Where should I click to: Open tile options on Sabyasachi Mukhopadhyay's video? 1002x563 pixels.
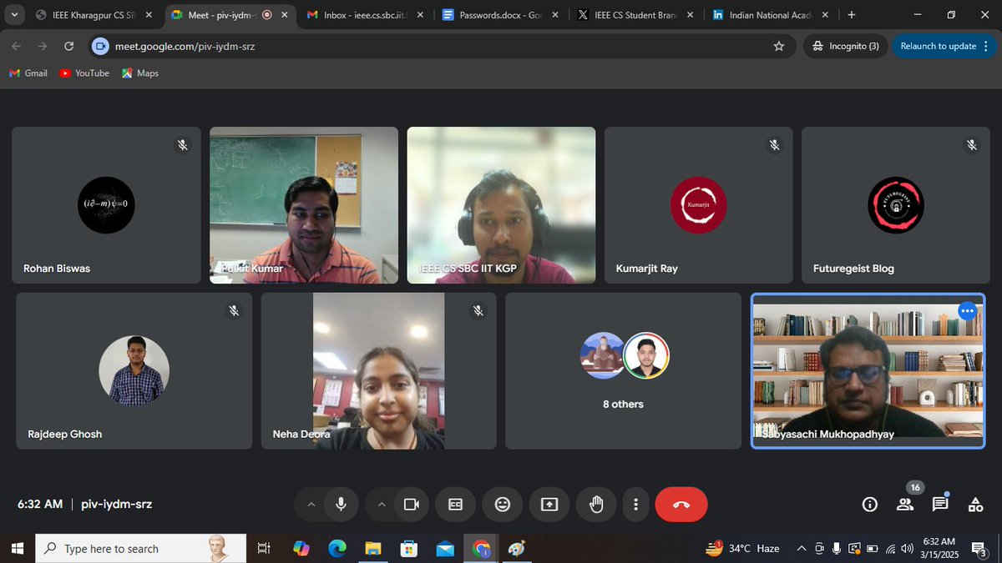[967, 311]
